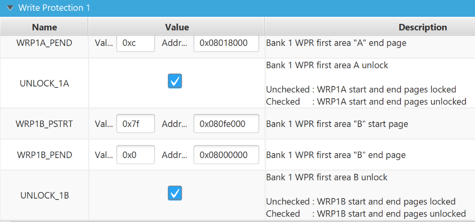Click the Name column header

(44, 27)
